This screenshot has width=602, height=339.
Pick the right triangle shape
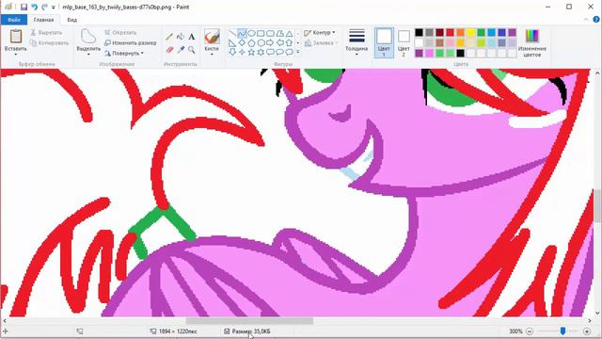(x=232, y=42)
